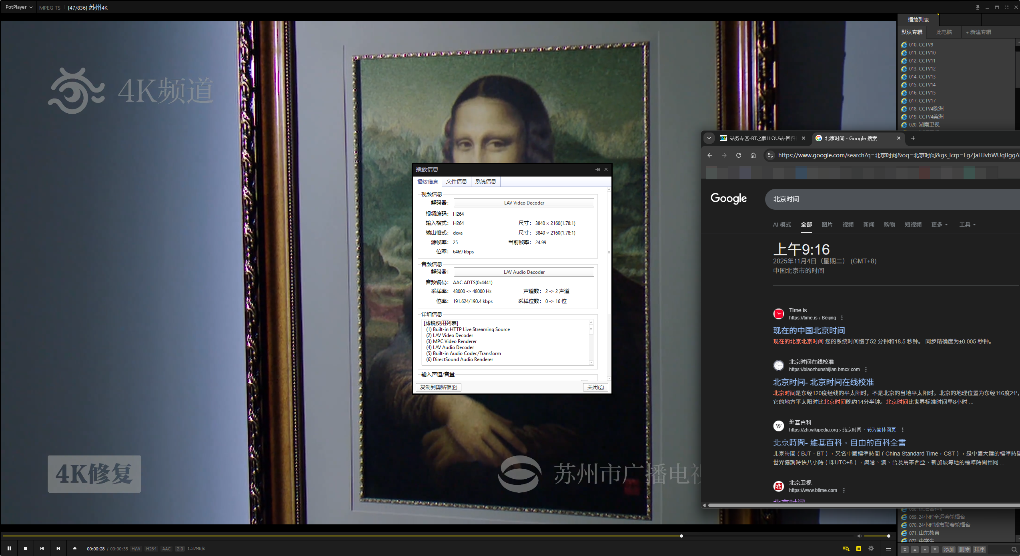Open the browser tab list chevron
This screenshot has height=556, width=1020.
tap(709, 138)
